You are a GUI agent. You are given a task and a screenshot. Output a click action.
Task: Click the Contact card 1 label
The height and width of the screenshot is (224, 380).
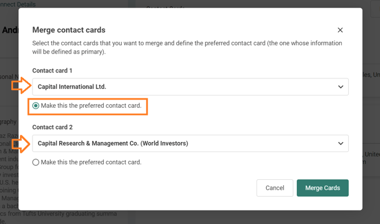point(52,71)
